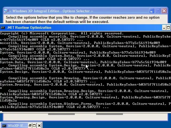Click the WinXP-IE minimized window console icon
Image resolution: width=171 pixels, height=128 pixels.
[x=4, y=126]
